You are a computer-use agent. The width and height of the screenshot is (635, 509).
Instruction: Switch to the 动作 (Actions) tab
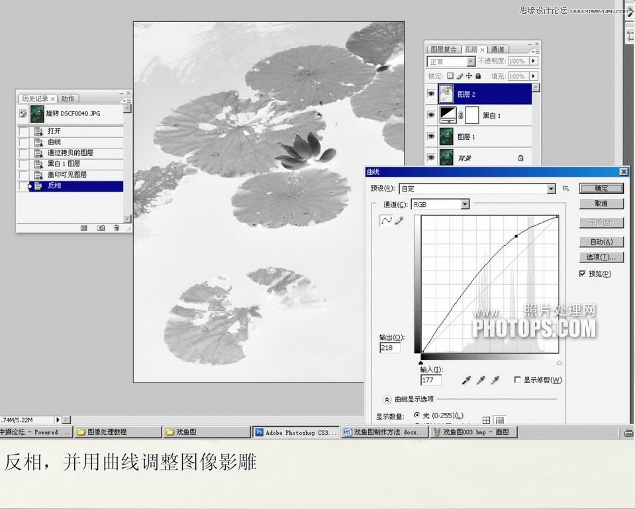[68, 98]
